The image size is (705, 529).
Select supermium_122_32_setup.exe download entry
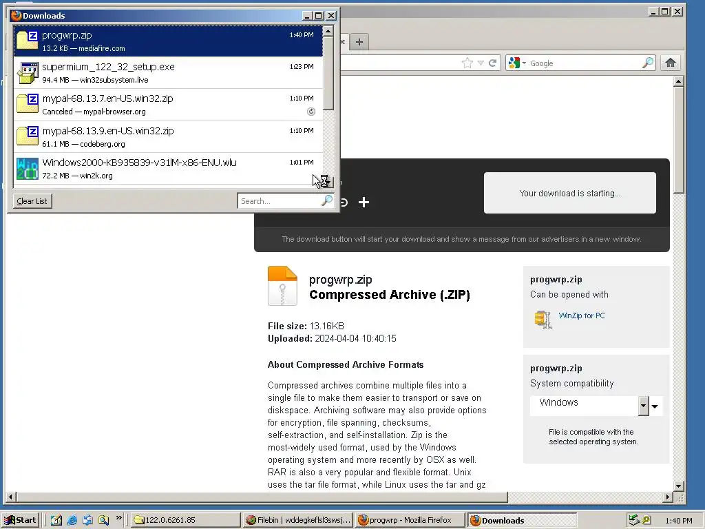click(168, 73)
